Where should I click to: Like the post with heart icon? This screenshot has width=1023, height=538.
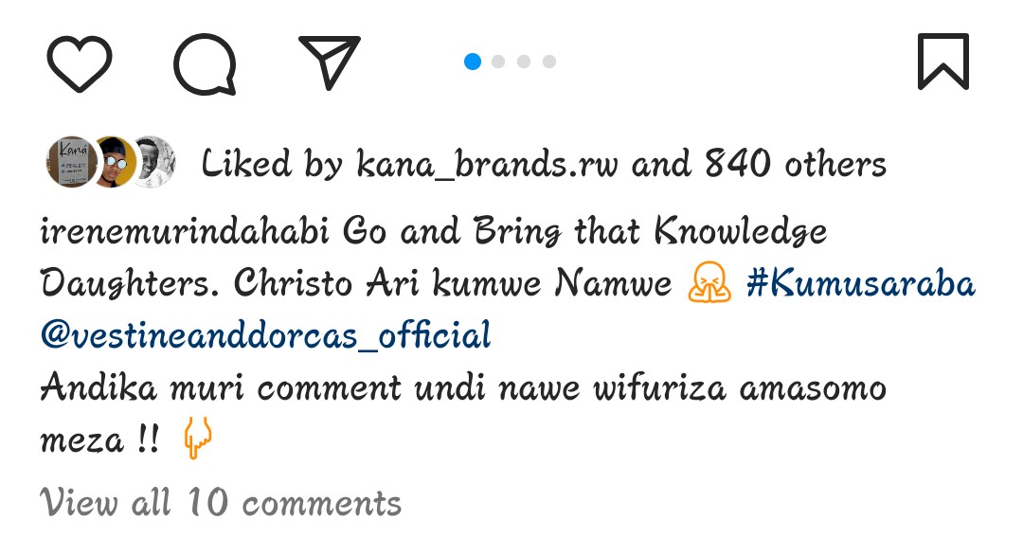[x=80, y=63]
